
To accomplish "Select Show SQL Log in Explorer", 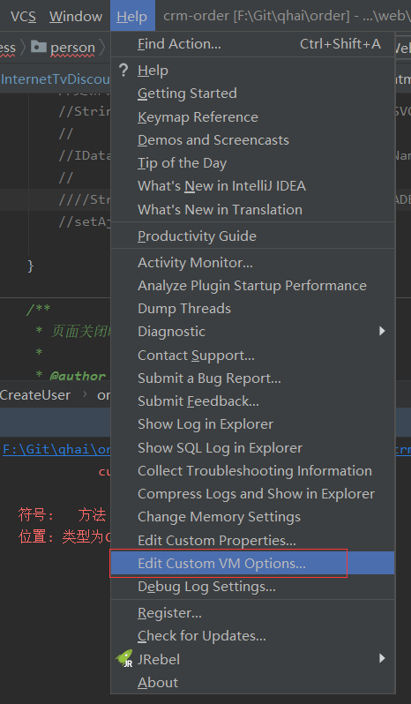I will click(x=252, y=447).
